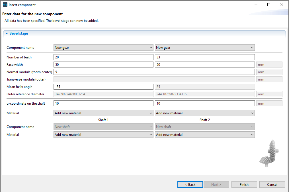This screenshot has height=192, width=289.
Task: Open the first gear Material dropdown
Action: coord(103,113)
